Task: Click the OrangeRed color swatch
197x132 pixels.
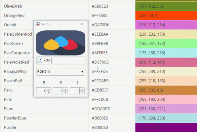Action: (x=166, y=16)
